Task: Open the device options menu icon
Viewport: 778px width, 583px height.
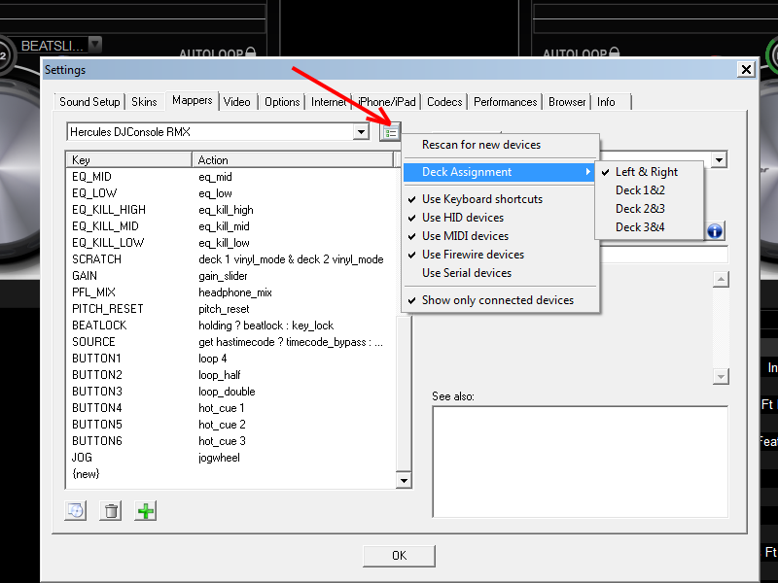Action: click(391, 132)
